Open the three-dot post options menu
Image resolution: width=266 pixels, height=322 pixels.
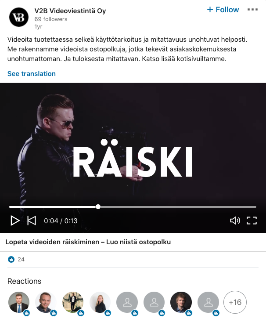252,10
